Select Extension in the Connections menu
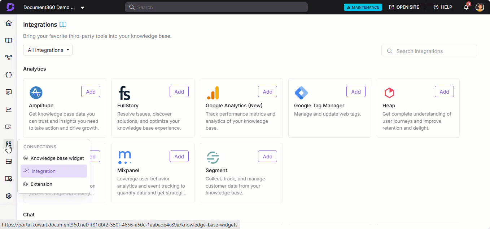Screen dimensions: 490x229 tap(41, 184)
